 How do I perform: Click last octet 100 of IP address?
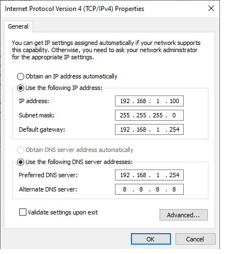pos(174,101)
